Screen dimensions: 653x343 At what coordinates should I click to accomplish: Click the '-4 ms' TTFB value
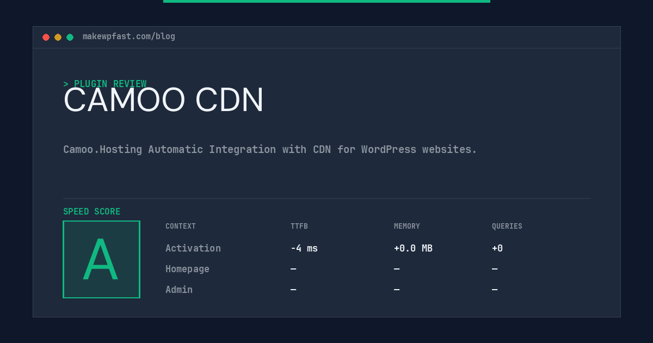[304, 248]
